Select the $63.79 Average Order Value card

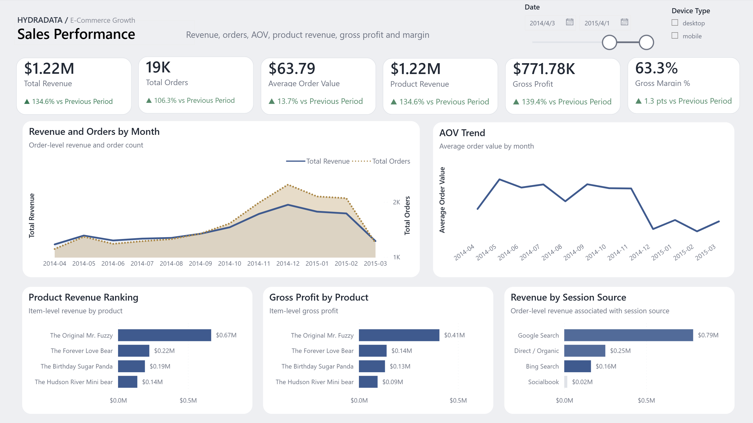coord(318,86)
